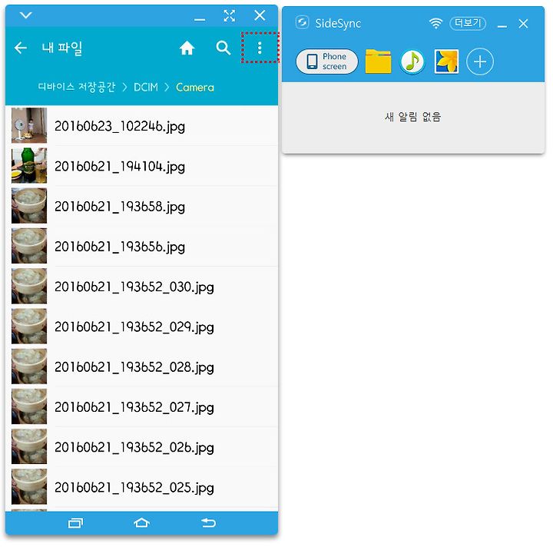Open file 20160621_193658.jpg
Screen dimensions: 553x547
point(141,206)
